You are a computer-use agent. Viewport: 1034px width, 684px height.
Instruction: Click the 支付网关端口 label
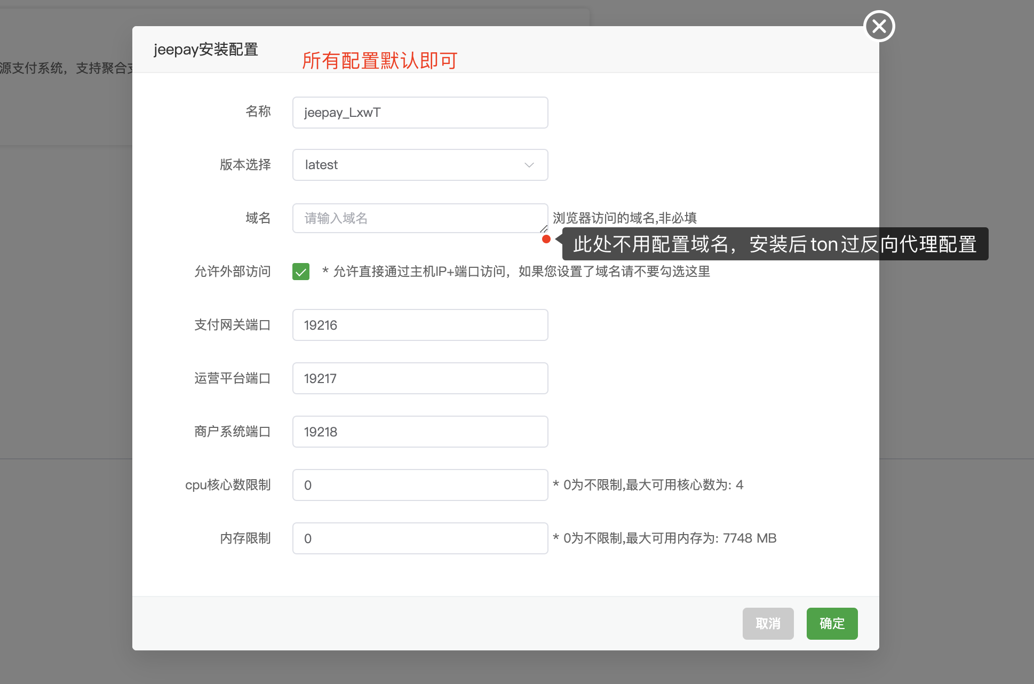233,325
